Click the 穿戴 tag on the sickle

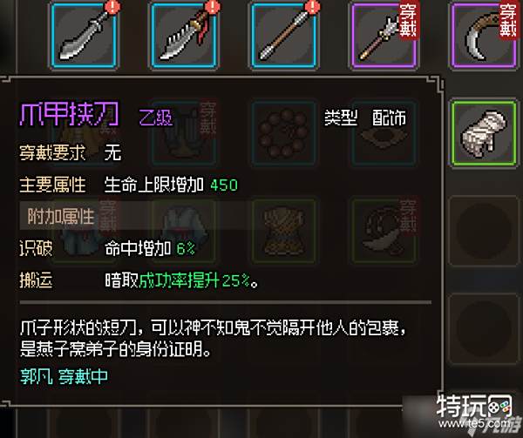click(x=508, y=21)
